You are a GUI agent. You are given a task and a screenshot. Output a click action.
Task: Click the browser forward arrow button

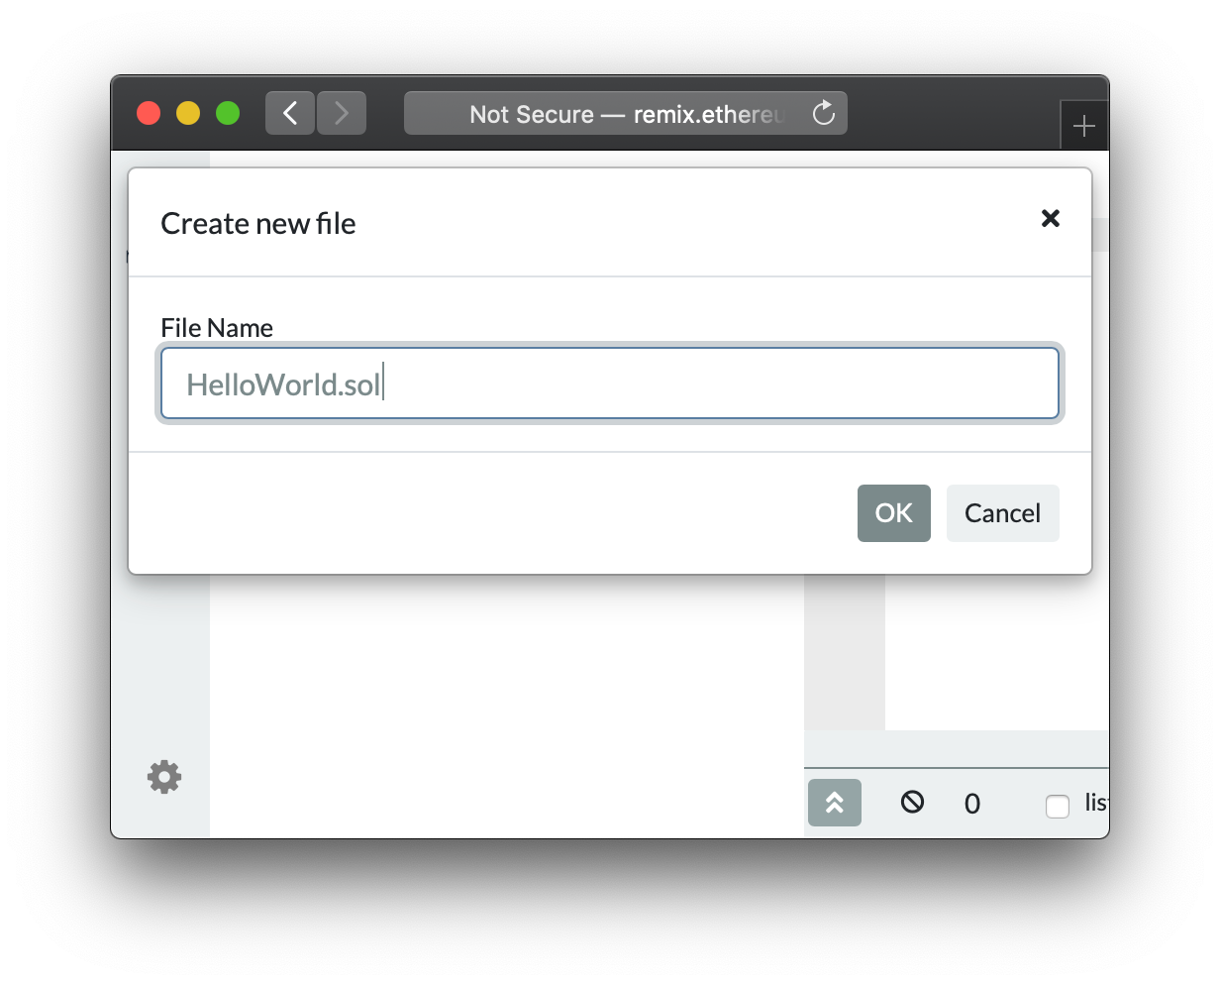[342, 114]
